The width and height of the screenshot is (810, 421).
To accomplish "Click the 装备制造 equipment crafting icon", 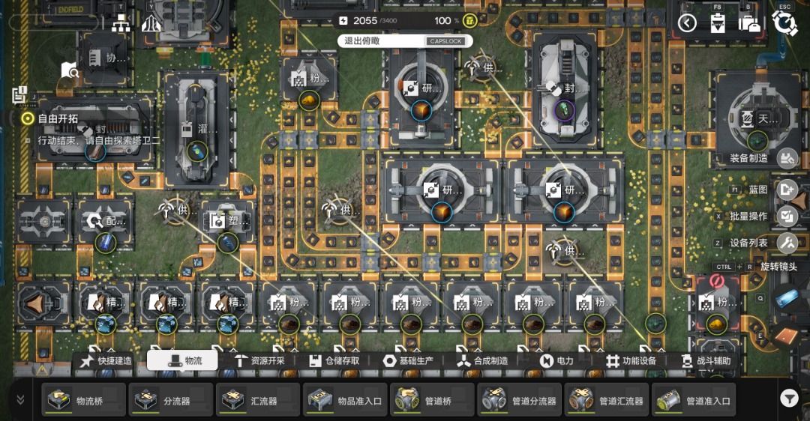I will [787, 158].
